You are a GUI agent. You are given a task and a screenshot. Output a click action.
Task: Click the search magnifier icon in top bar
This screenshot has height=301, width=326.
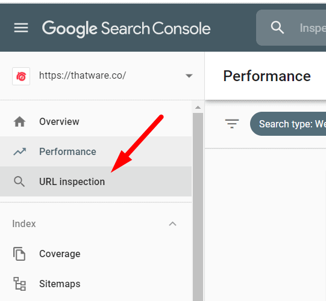pos(277,28)
